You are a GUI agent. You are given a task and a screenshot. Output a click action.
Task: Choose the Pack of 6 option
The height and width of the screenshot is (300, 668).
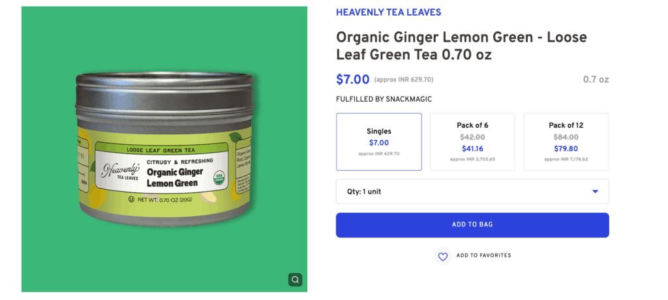click(472, 142)
